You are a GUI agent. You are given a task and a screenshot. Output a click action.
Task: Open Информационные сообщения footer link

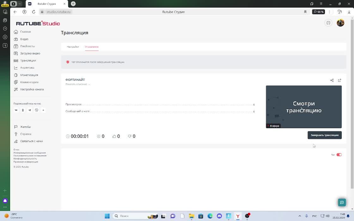[30, 153]
